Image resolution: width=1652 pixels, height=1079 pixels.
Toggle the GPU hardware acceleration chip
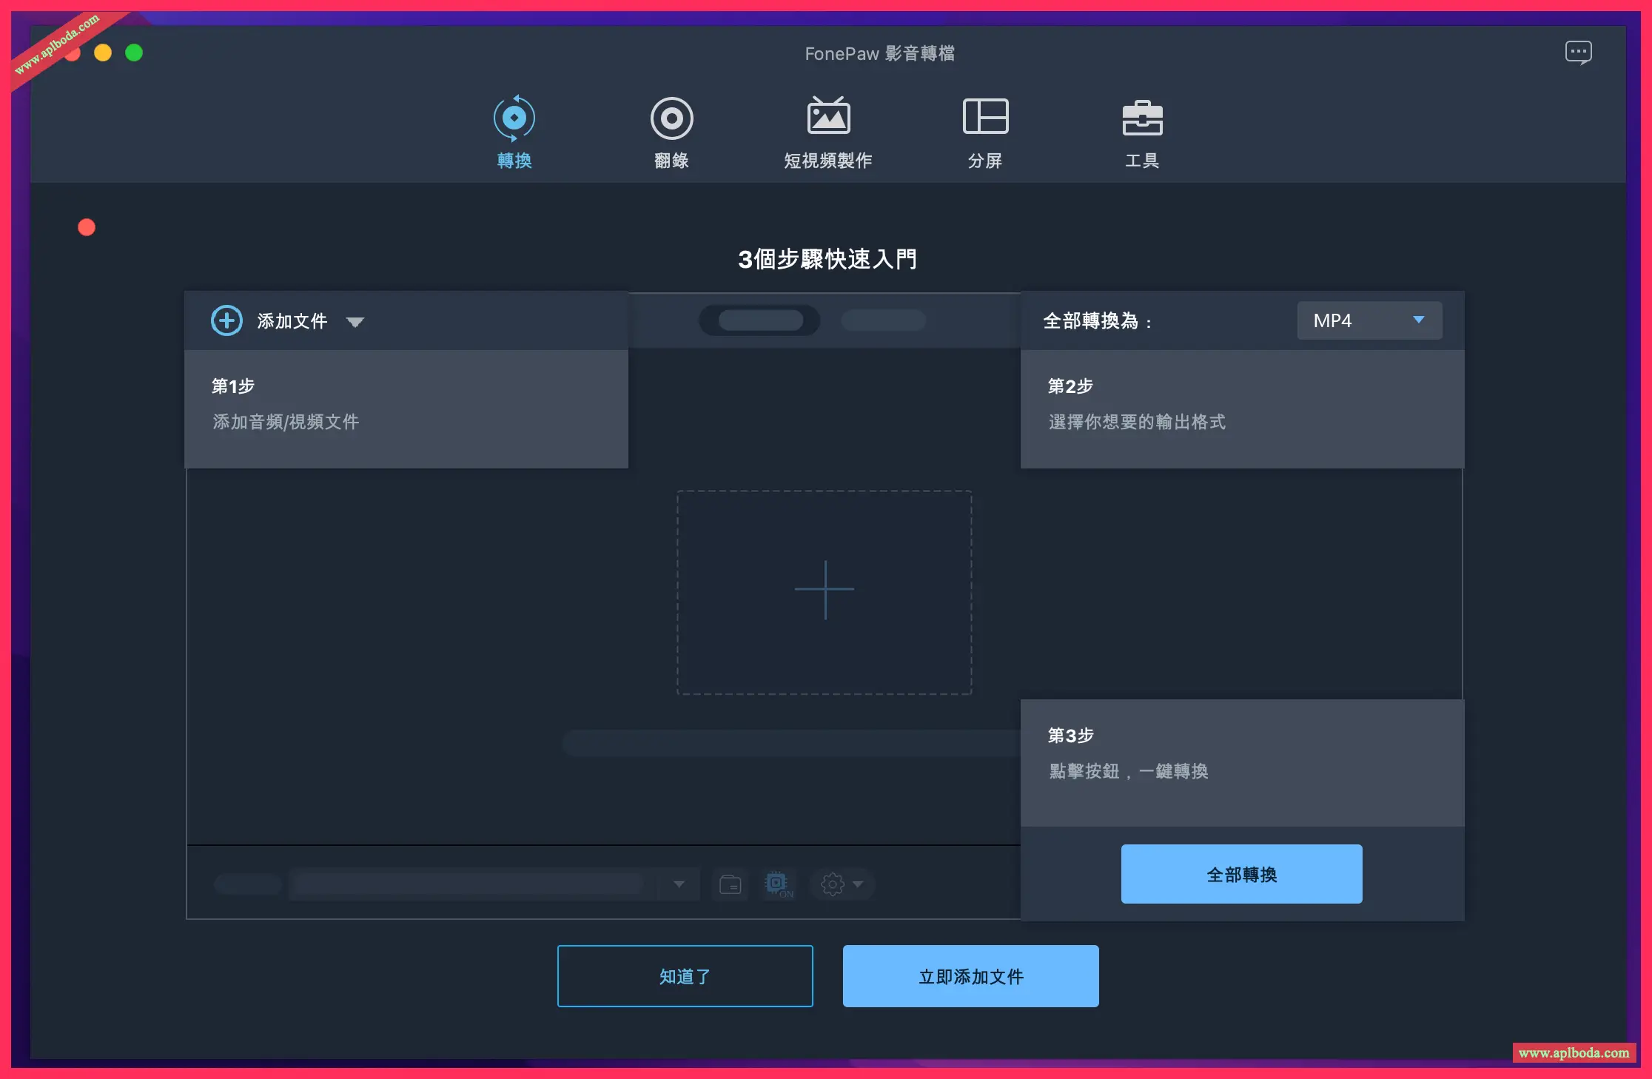tap(777, 883)
